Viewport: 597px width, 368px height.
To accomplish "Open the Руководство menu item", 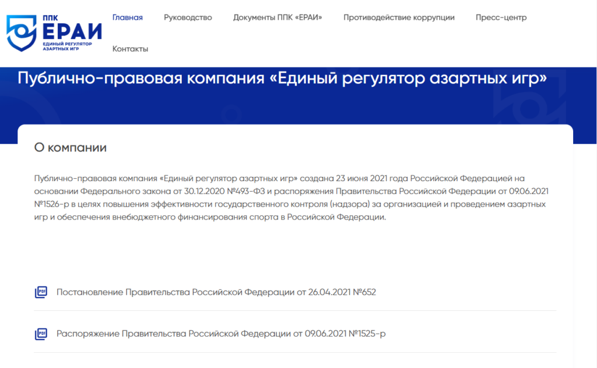I will 188,17.
